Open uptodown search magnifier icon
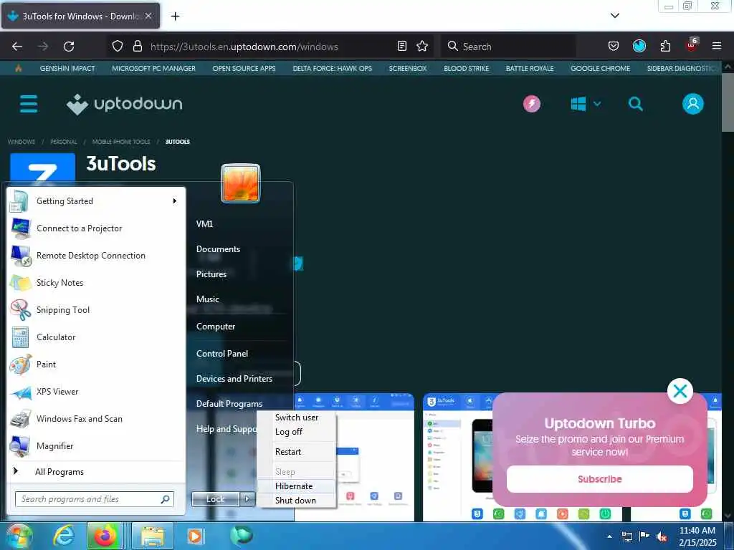The image size is (734, 550). click(x=635, y=104)
